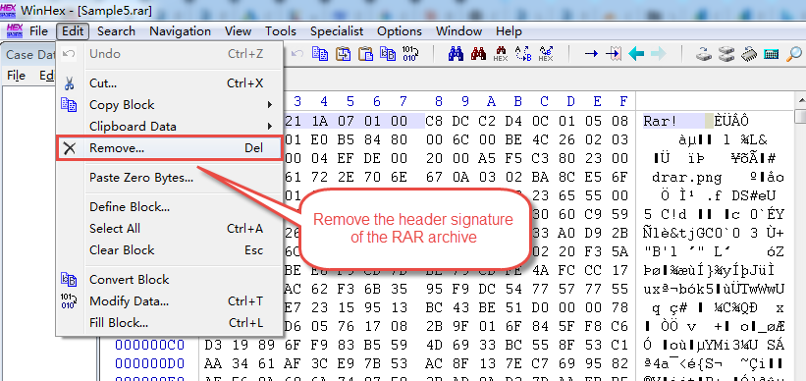Click the icon beside Convert Block

tap(69, 279)
